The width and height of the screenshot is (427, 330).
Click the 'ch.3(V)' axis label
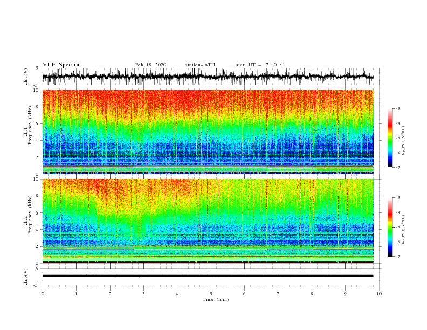pyautogui.click(x=26, y=277)
